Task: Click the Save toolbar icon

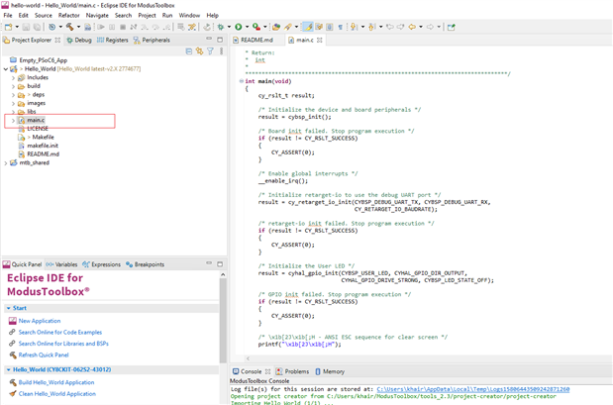Action: (x=26, y=27)
